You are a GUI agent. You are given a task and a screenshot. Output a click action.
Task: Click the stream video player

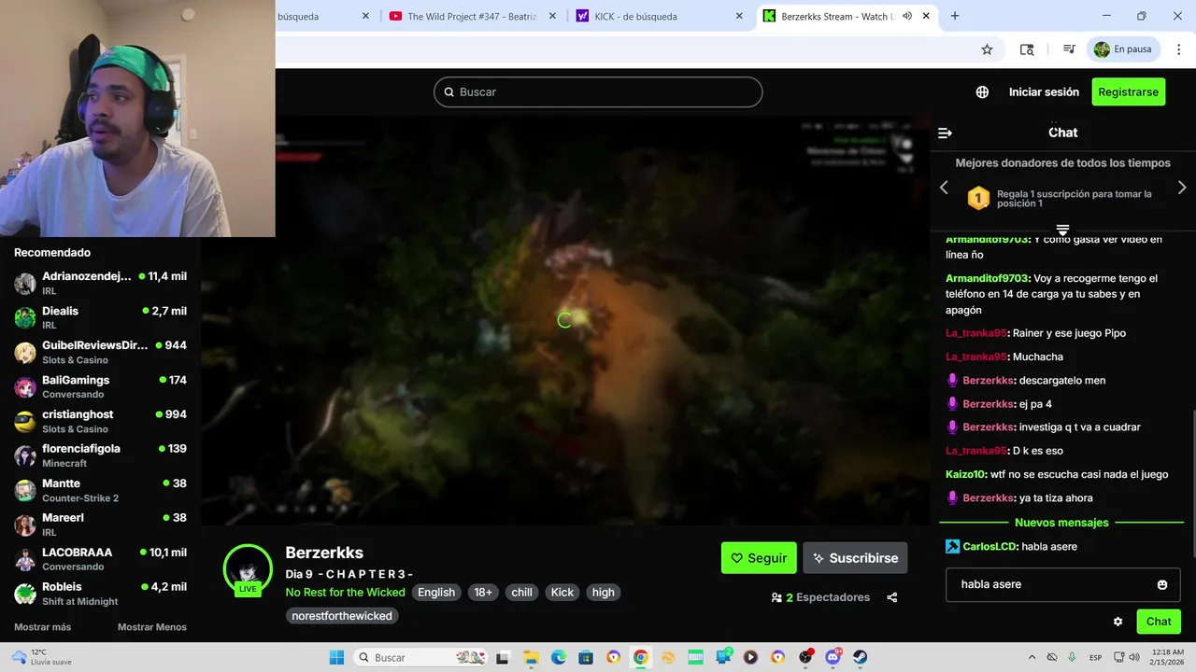[x=565, y=320]
